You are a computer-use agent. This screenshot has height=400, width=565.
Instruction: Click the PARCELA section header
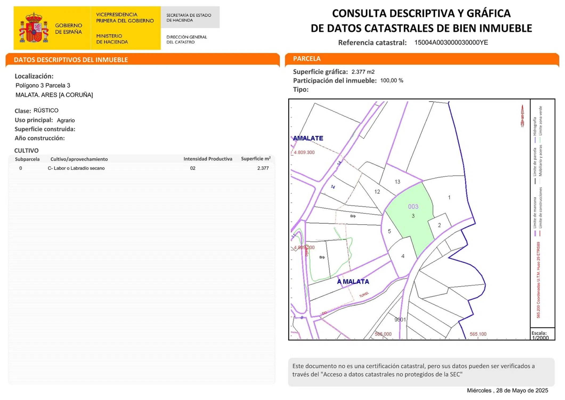[x=307, y=59]
